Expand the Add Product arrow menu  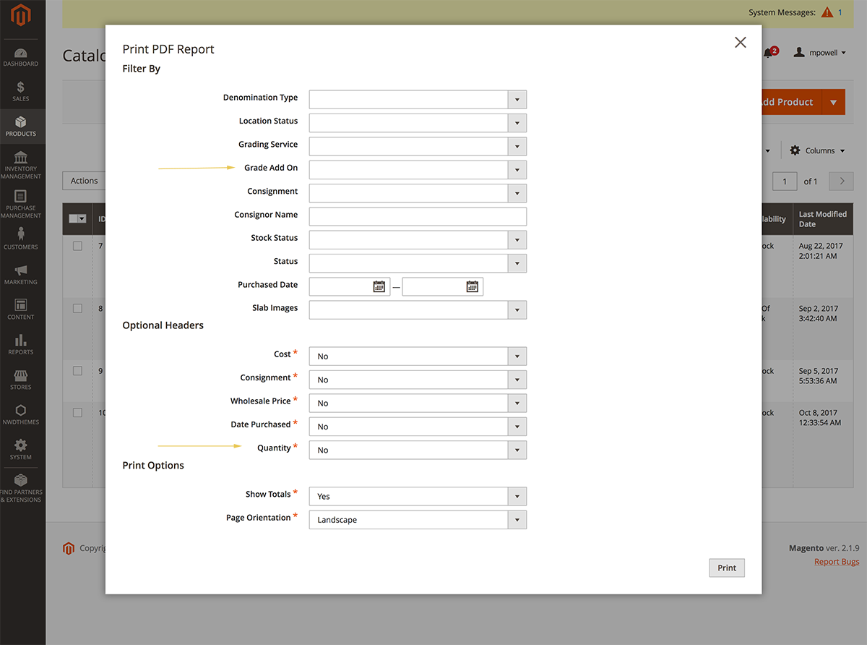tap(833, 102)
